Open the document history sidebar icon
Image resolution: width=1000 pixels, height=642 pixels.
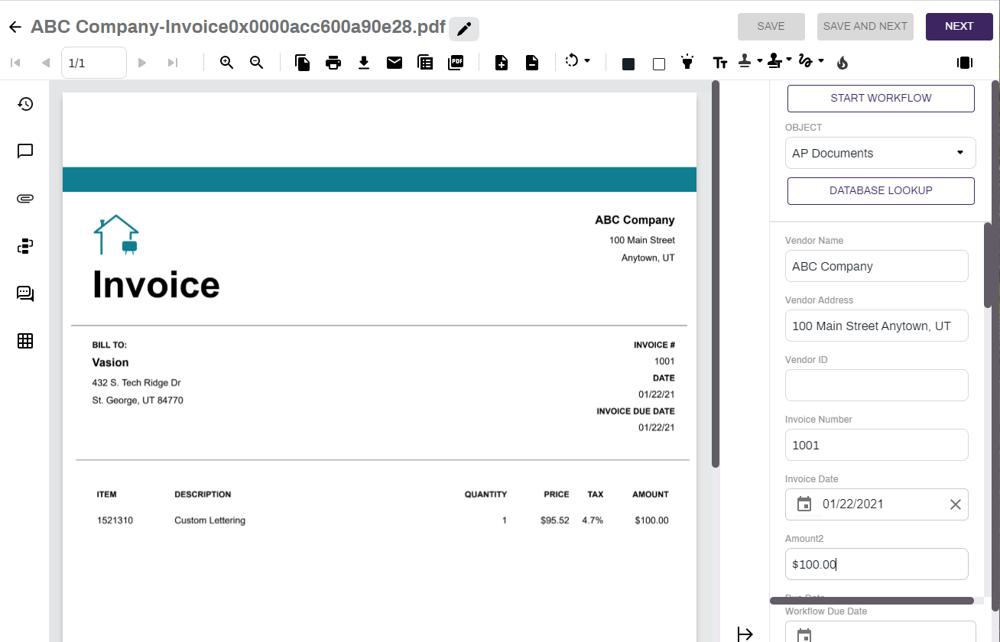click(25, 104)
